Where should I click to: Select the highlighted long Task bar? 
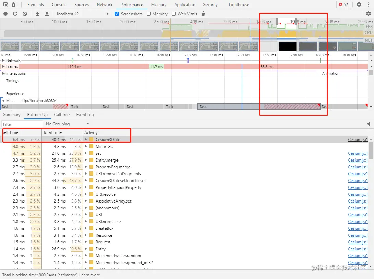[x=259, y=107]
